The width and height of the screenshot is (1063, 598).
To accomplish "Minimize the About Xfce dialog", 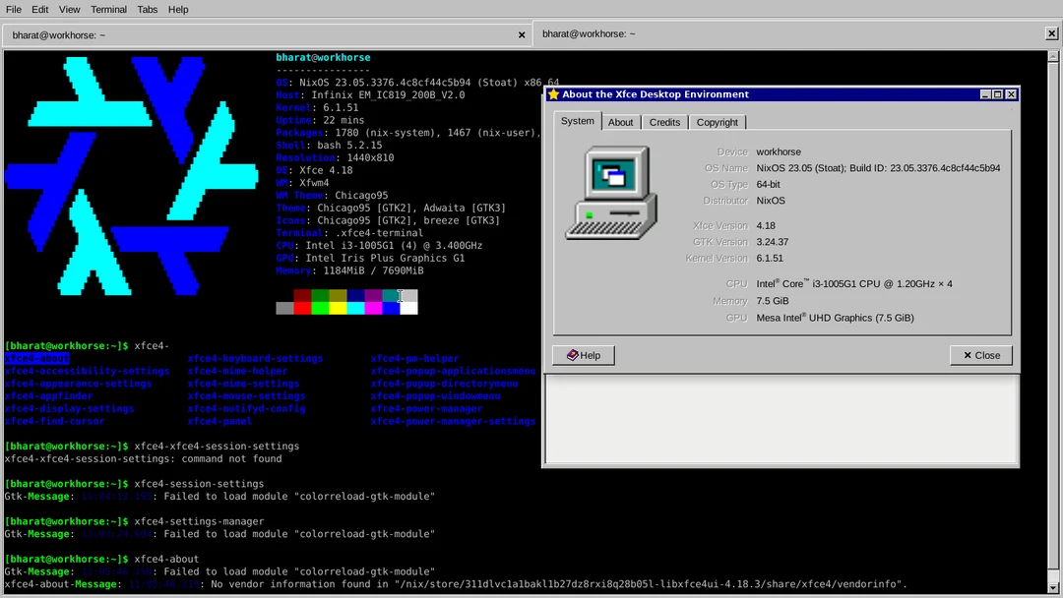I will 985,94.
